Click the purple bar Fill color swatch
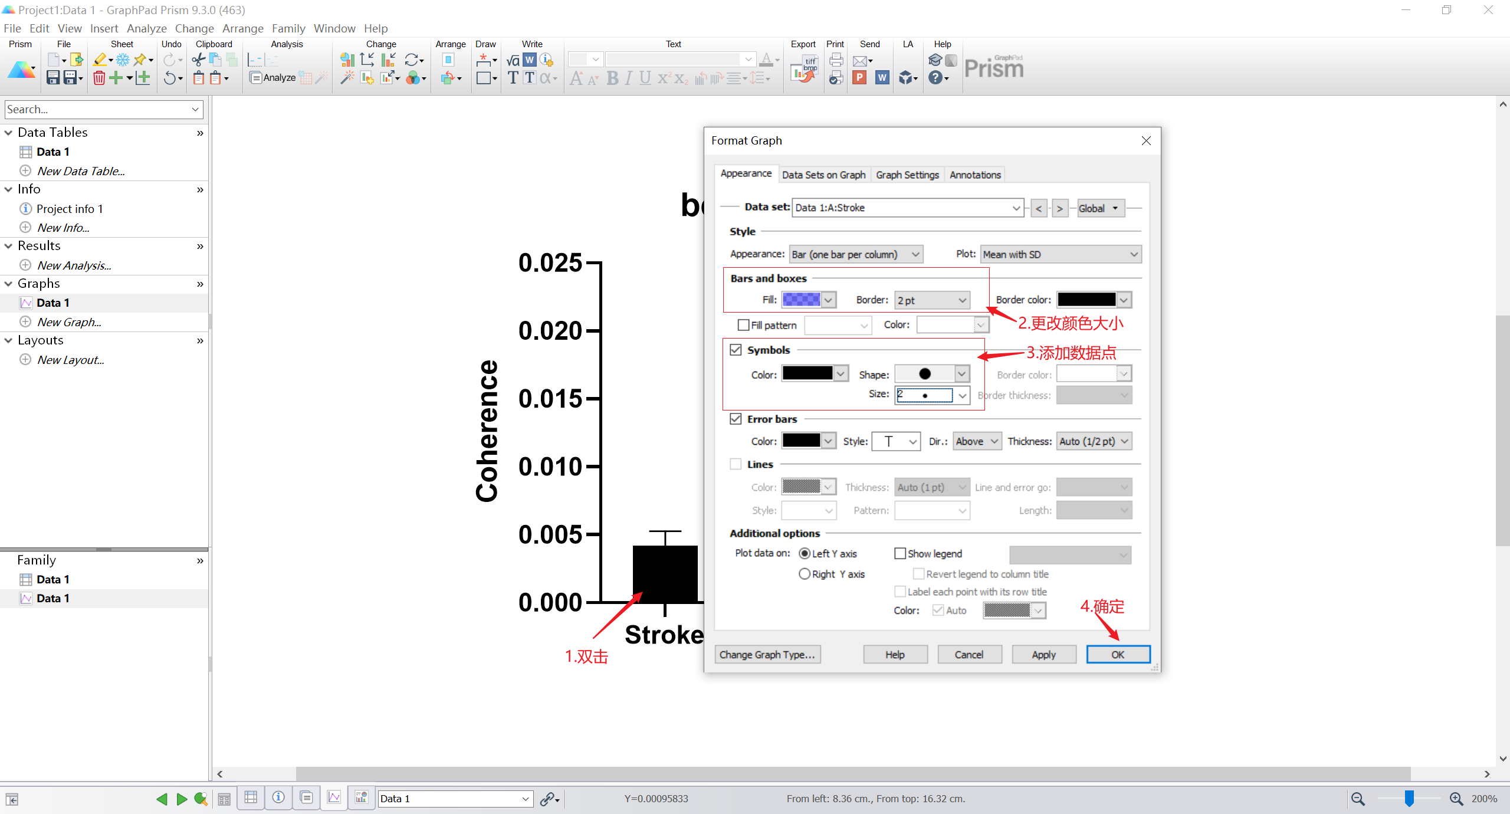 tap(800, 300)
